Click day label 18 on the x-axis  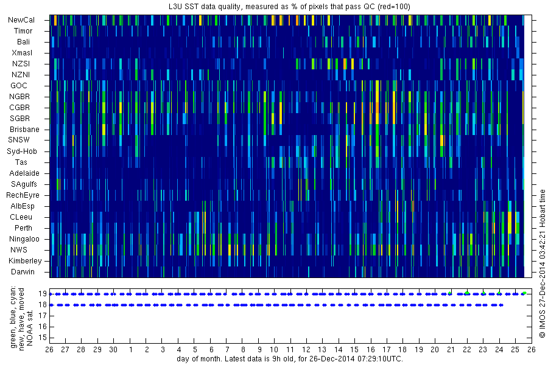point(402,350)
